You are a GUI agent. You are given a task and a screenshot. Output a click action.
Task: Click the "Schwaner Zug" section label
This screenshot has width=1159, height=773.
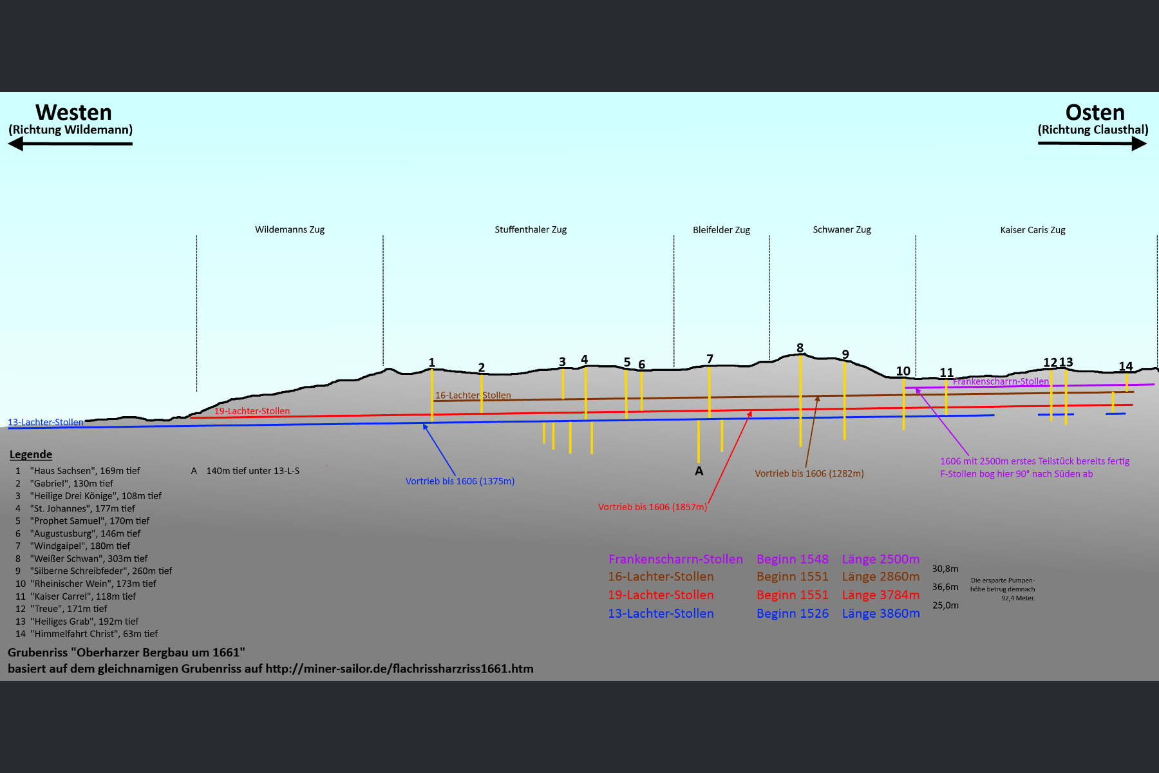pyautogui.click(x=842, y=230)
